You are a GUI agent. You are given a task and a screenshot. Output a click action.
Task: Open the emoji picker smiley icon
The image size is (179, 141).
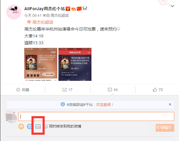[x=21, y=127]
